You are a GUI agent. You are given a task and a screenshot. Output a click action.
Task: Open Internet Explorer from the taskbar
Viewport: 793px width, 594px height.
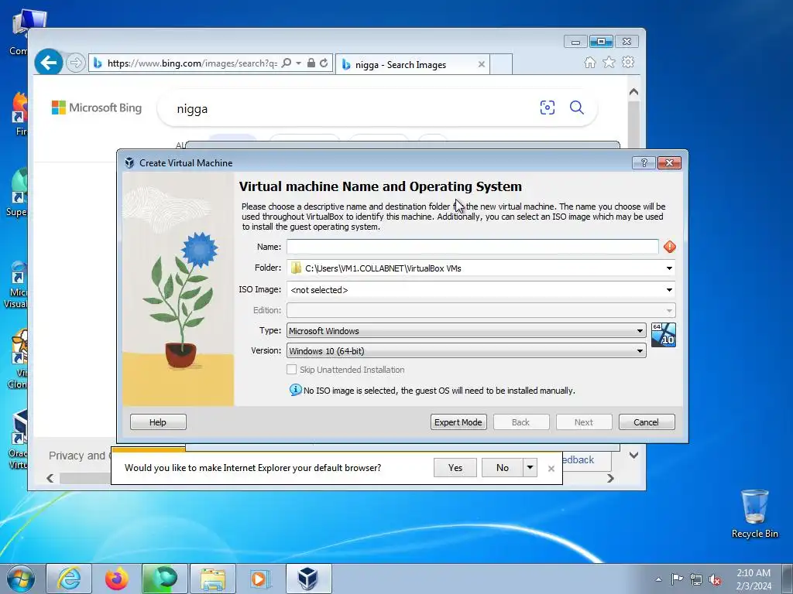[69, 579]
